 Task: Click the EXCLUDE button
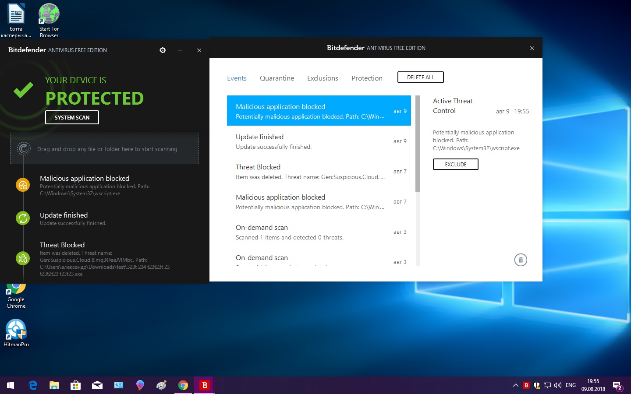pos(455,164)
